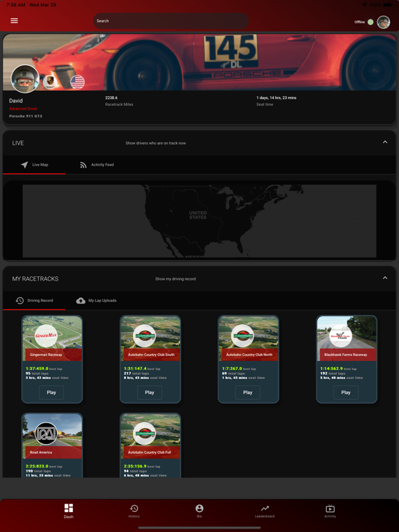
Task: Click the My Lap Uploads cloud icon
Action: coord(80,301)
